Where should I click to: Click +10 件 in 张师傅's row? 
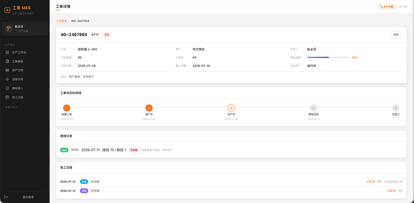point(370,182)
